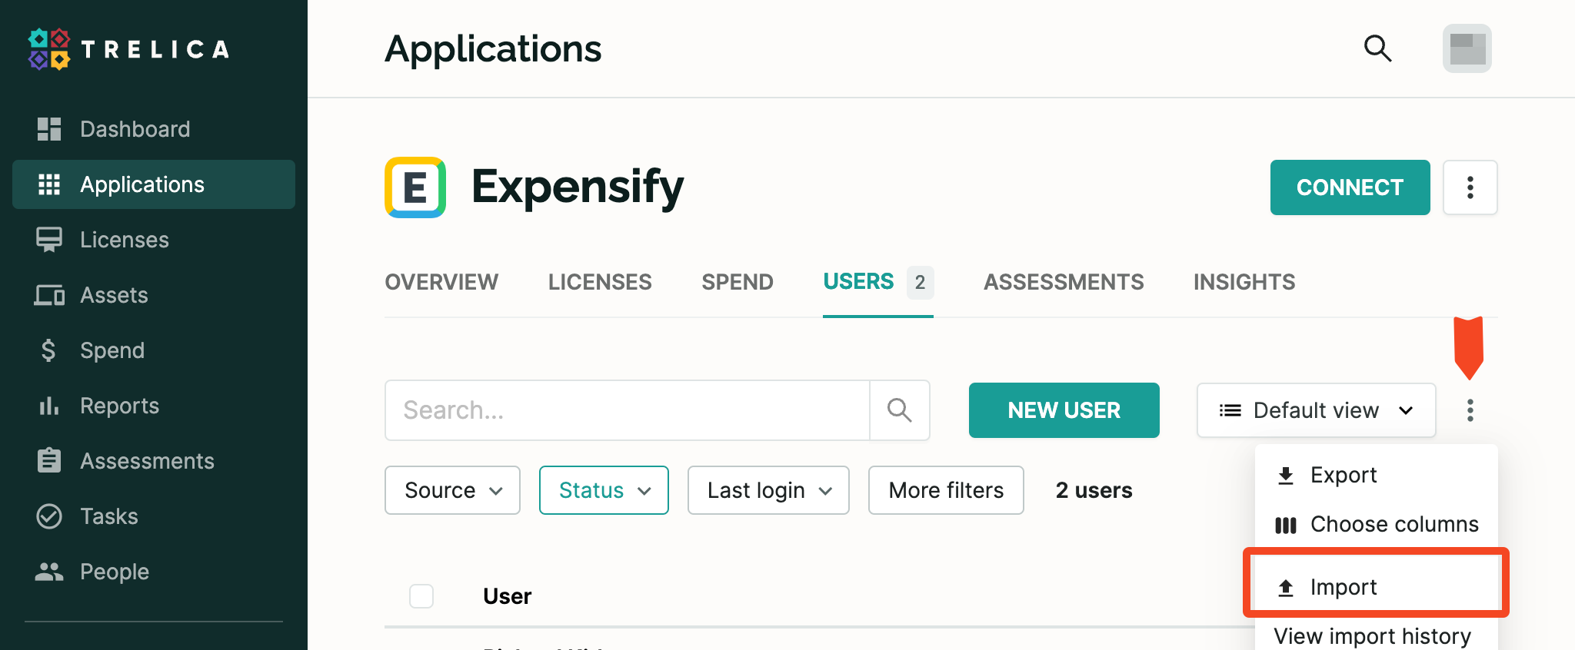Viewport: 1575px width, 650px height.
Task: Click into the user Search field
Action: (x=628, y=410)
